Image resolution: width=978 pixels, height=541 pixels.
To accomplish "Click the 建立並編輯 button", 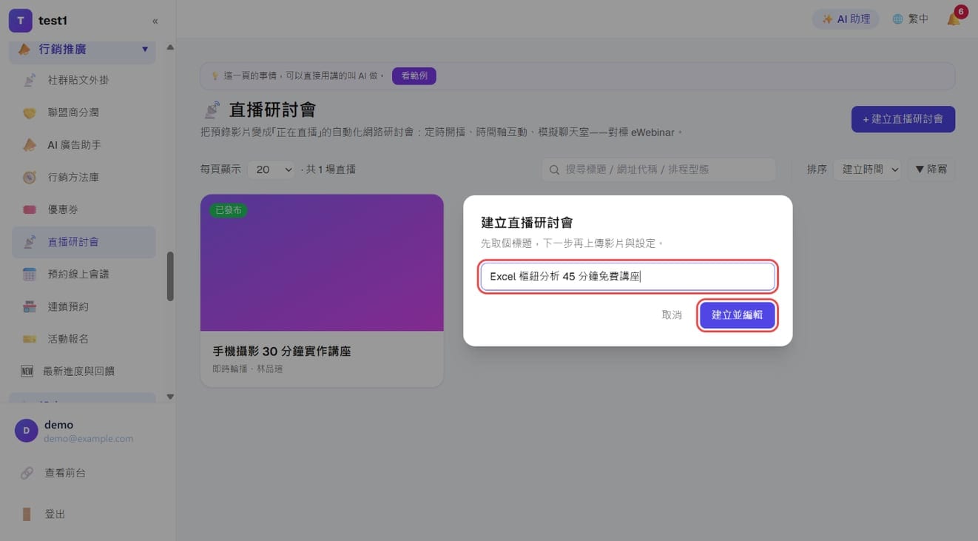I will pos(737,315).
